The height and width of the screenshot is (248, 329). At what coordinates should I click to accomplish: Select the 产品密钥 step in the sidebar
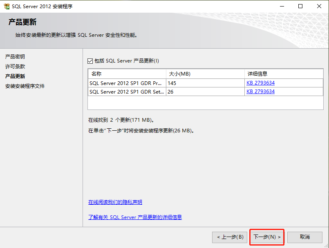(15, 56)
